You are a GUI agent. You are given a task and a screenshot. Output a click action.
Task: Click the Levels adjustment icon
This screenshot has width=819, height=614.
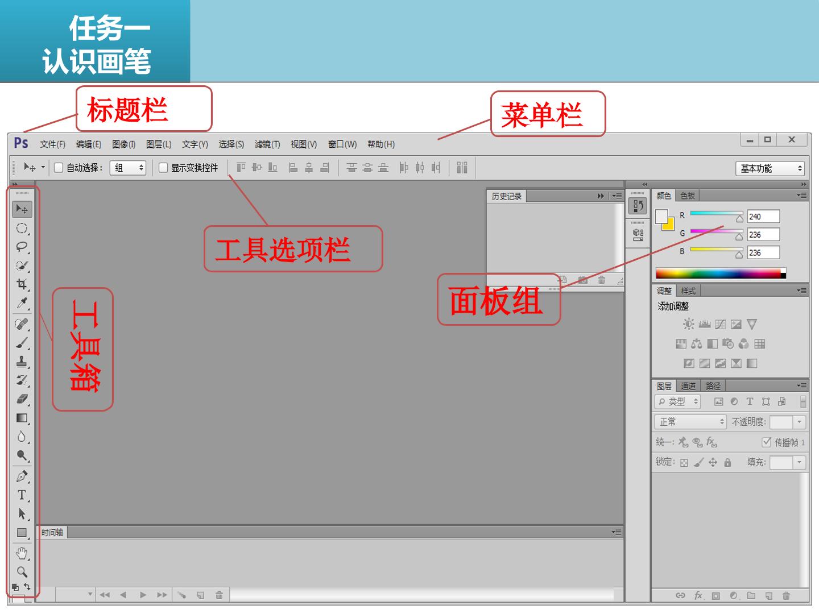click(x=705, y=324)
